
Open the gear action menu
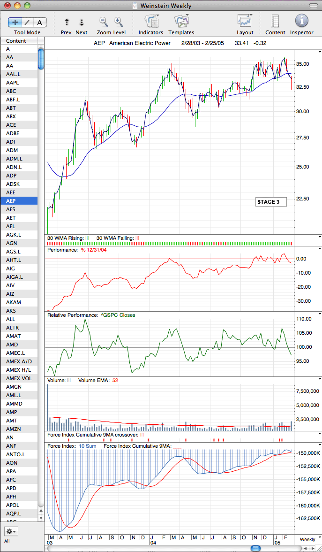tap(12, 531)
